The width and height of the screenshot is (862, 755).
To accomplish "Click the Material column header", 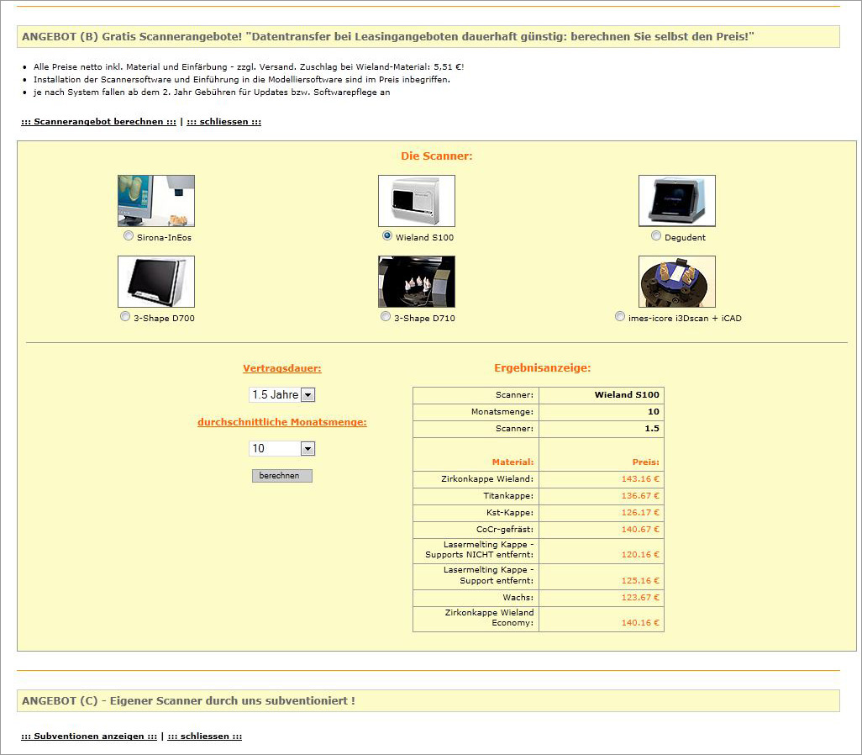I will click(512, 462).
